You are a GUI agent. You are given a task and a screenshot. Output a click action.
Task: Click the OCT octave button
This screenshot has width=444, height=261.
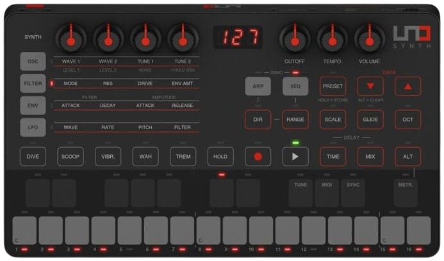point(407,120)
